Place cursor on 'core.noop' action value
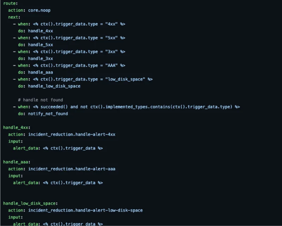The width and height of the screenshot is (282, 226). coord(39,10)
